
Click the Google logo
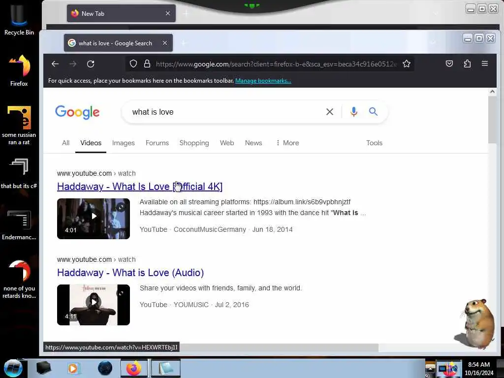[x=77, y=112]
